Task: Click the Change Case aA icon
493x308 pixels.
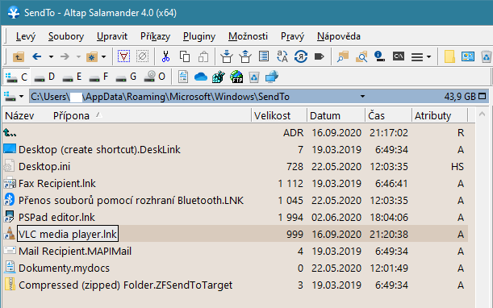Action: [282, 56]
